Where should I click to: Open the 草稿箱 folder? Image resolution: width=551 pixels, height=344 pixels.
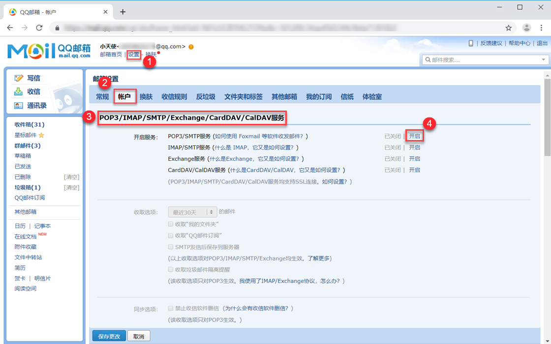(x=23, y=156)
